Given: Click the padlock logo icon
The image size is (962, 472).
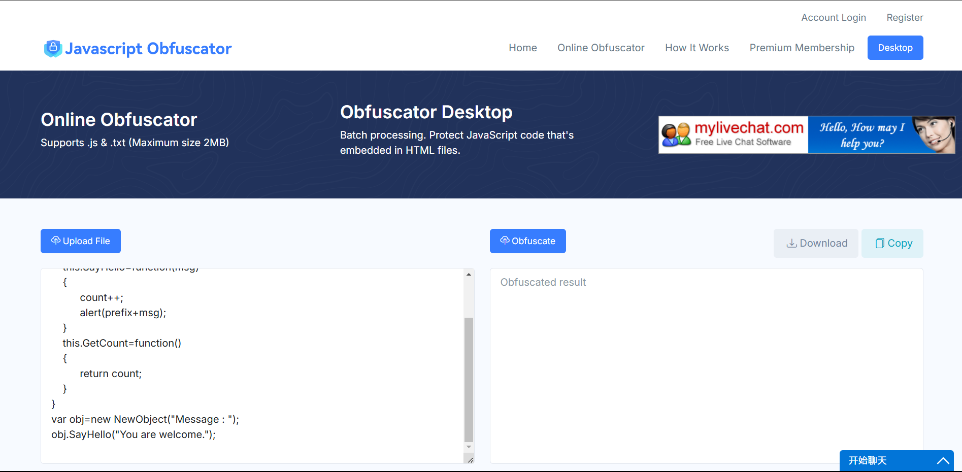Looking at the screenshot, I should click(53, 49).
